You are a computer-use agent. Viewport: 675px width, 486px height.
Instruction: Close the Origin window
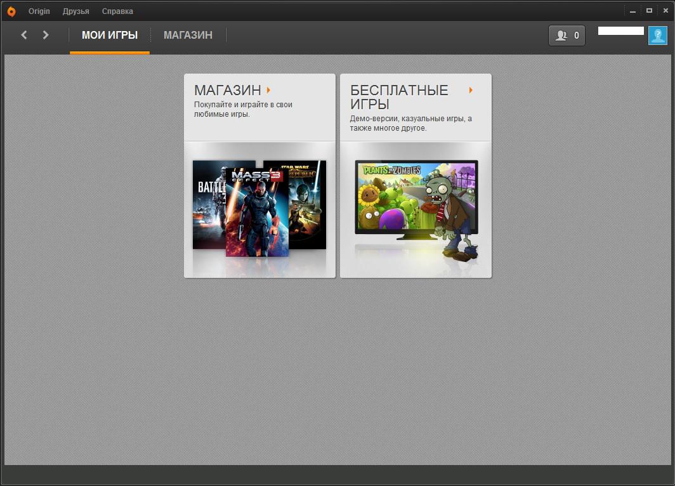[665, 11]
